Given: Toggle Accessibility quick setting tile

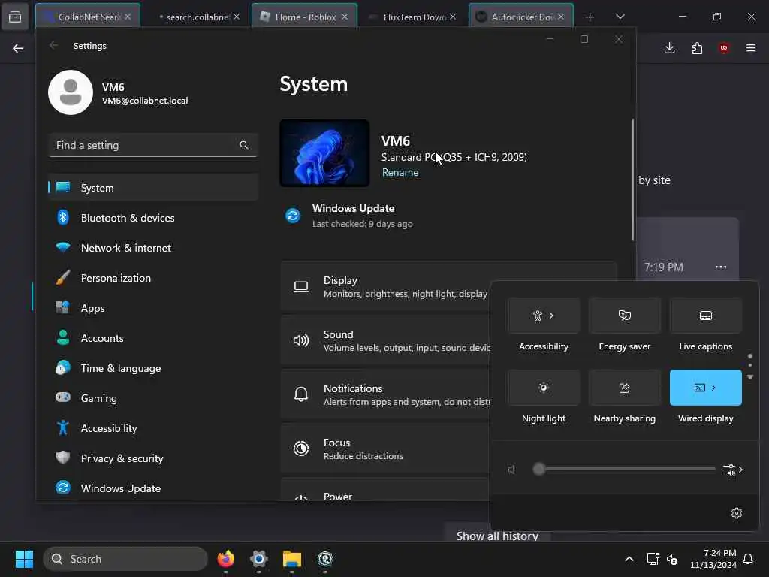Looking at the screenshot, I should coord(544,316).
